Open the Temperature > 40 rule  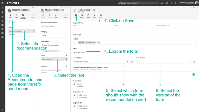[54, 59]
